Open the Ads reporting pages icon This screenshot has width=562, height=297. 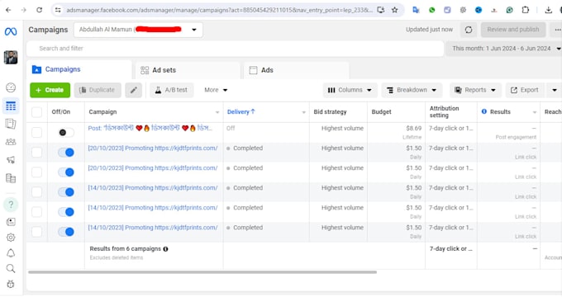click(11, 124)
